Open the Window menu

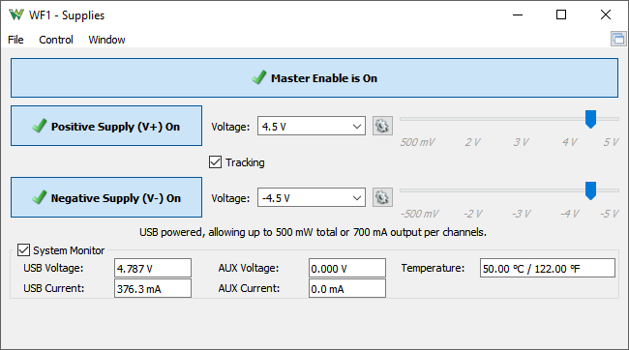pyautogui.click(x=106, y=40)
